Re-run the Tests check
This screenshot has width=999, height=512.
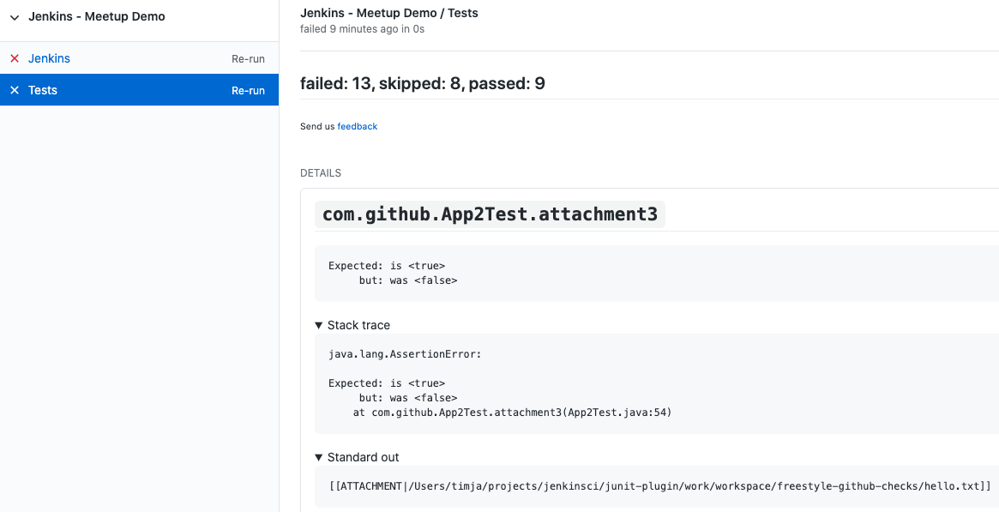248,89
